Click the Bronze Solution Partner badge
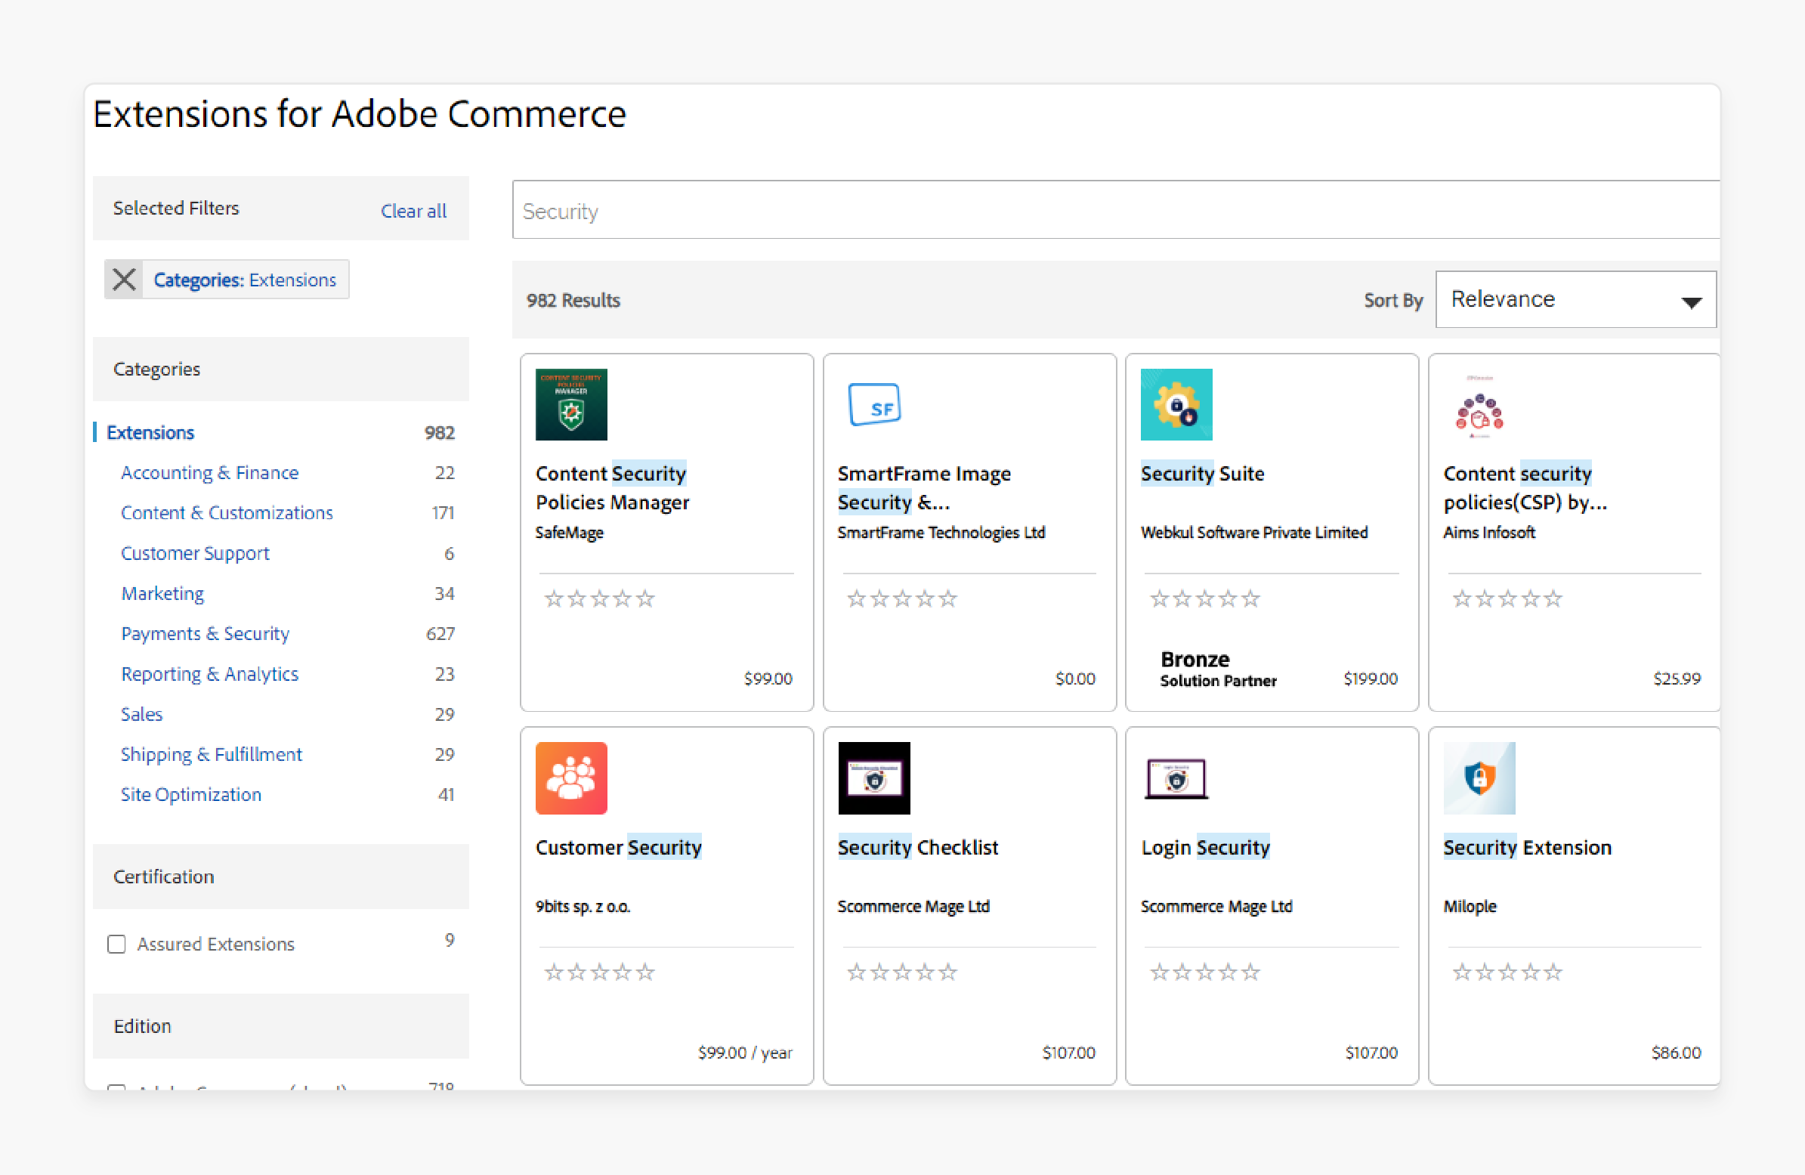 1218,668
